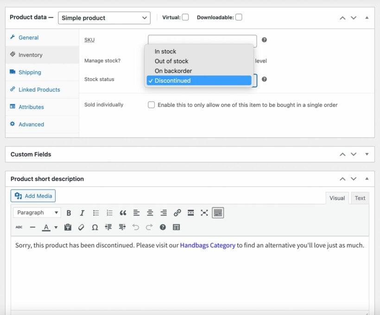
Task: Check the Sold individually box
Action: click(x=151, y=105)
